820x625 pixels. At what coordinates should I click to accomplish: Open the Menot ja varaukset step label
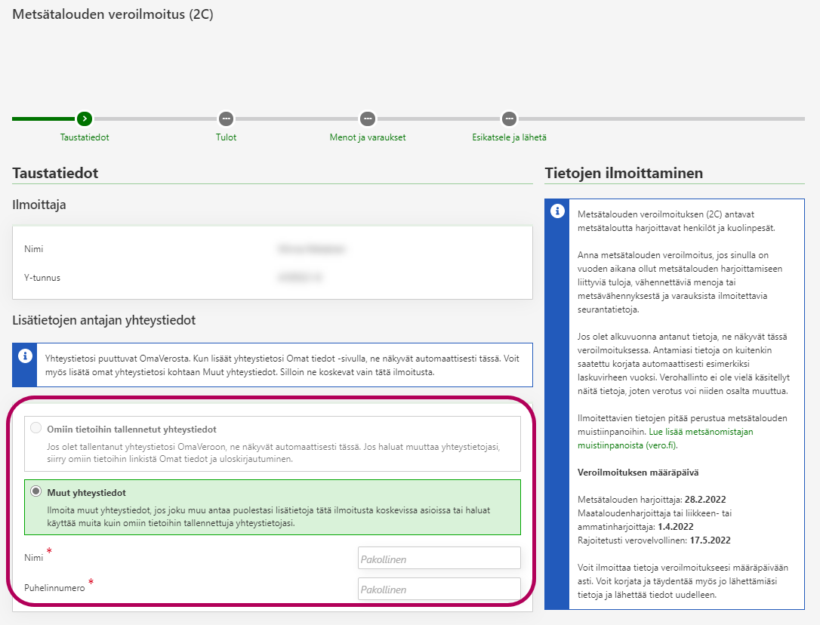tap(368, 137)
